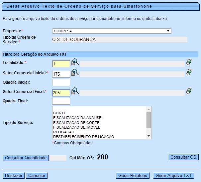Open search lookup for Setor Comercial Final

click(x=75, y=91)
